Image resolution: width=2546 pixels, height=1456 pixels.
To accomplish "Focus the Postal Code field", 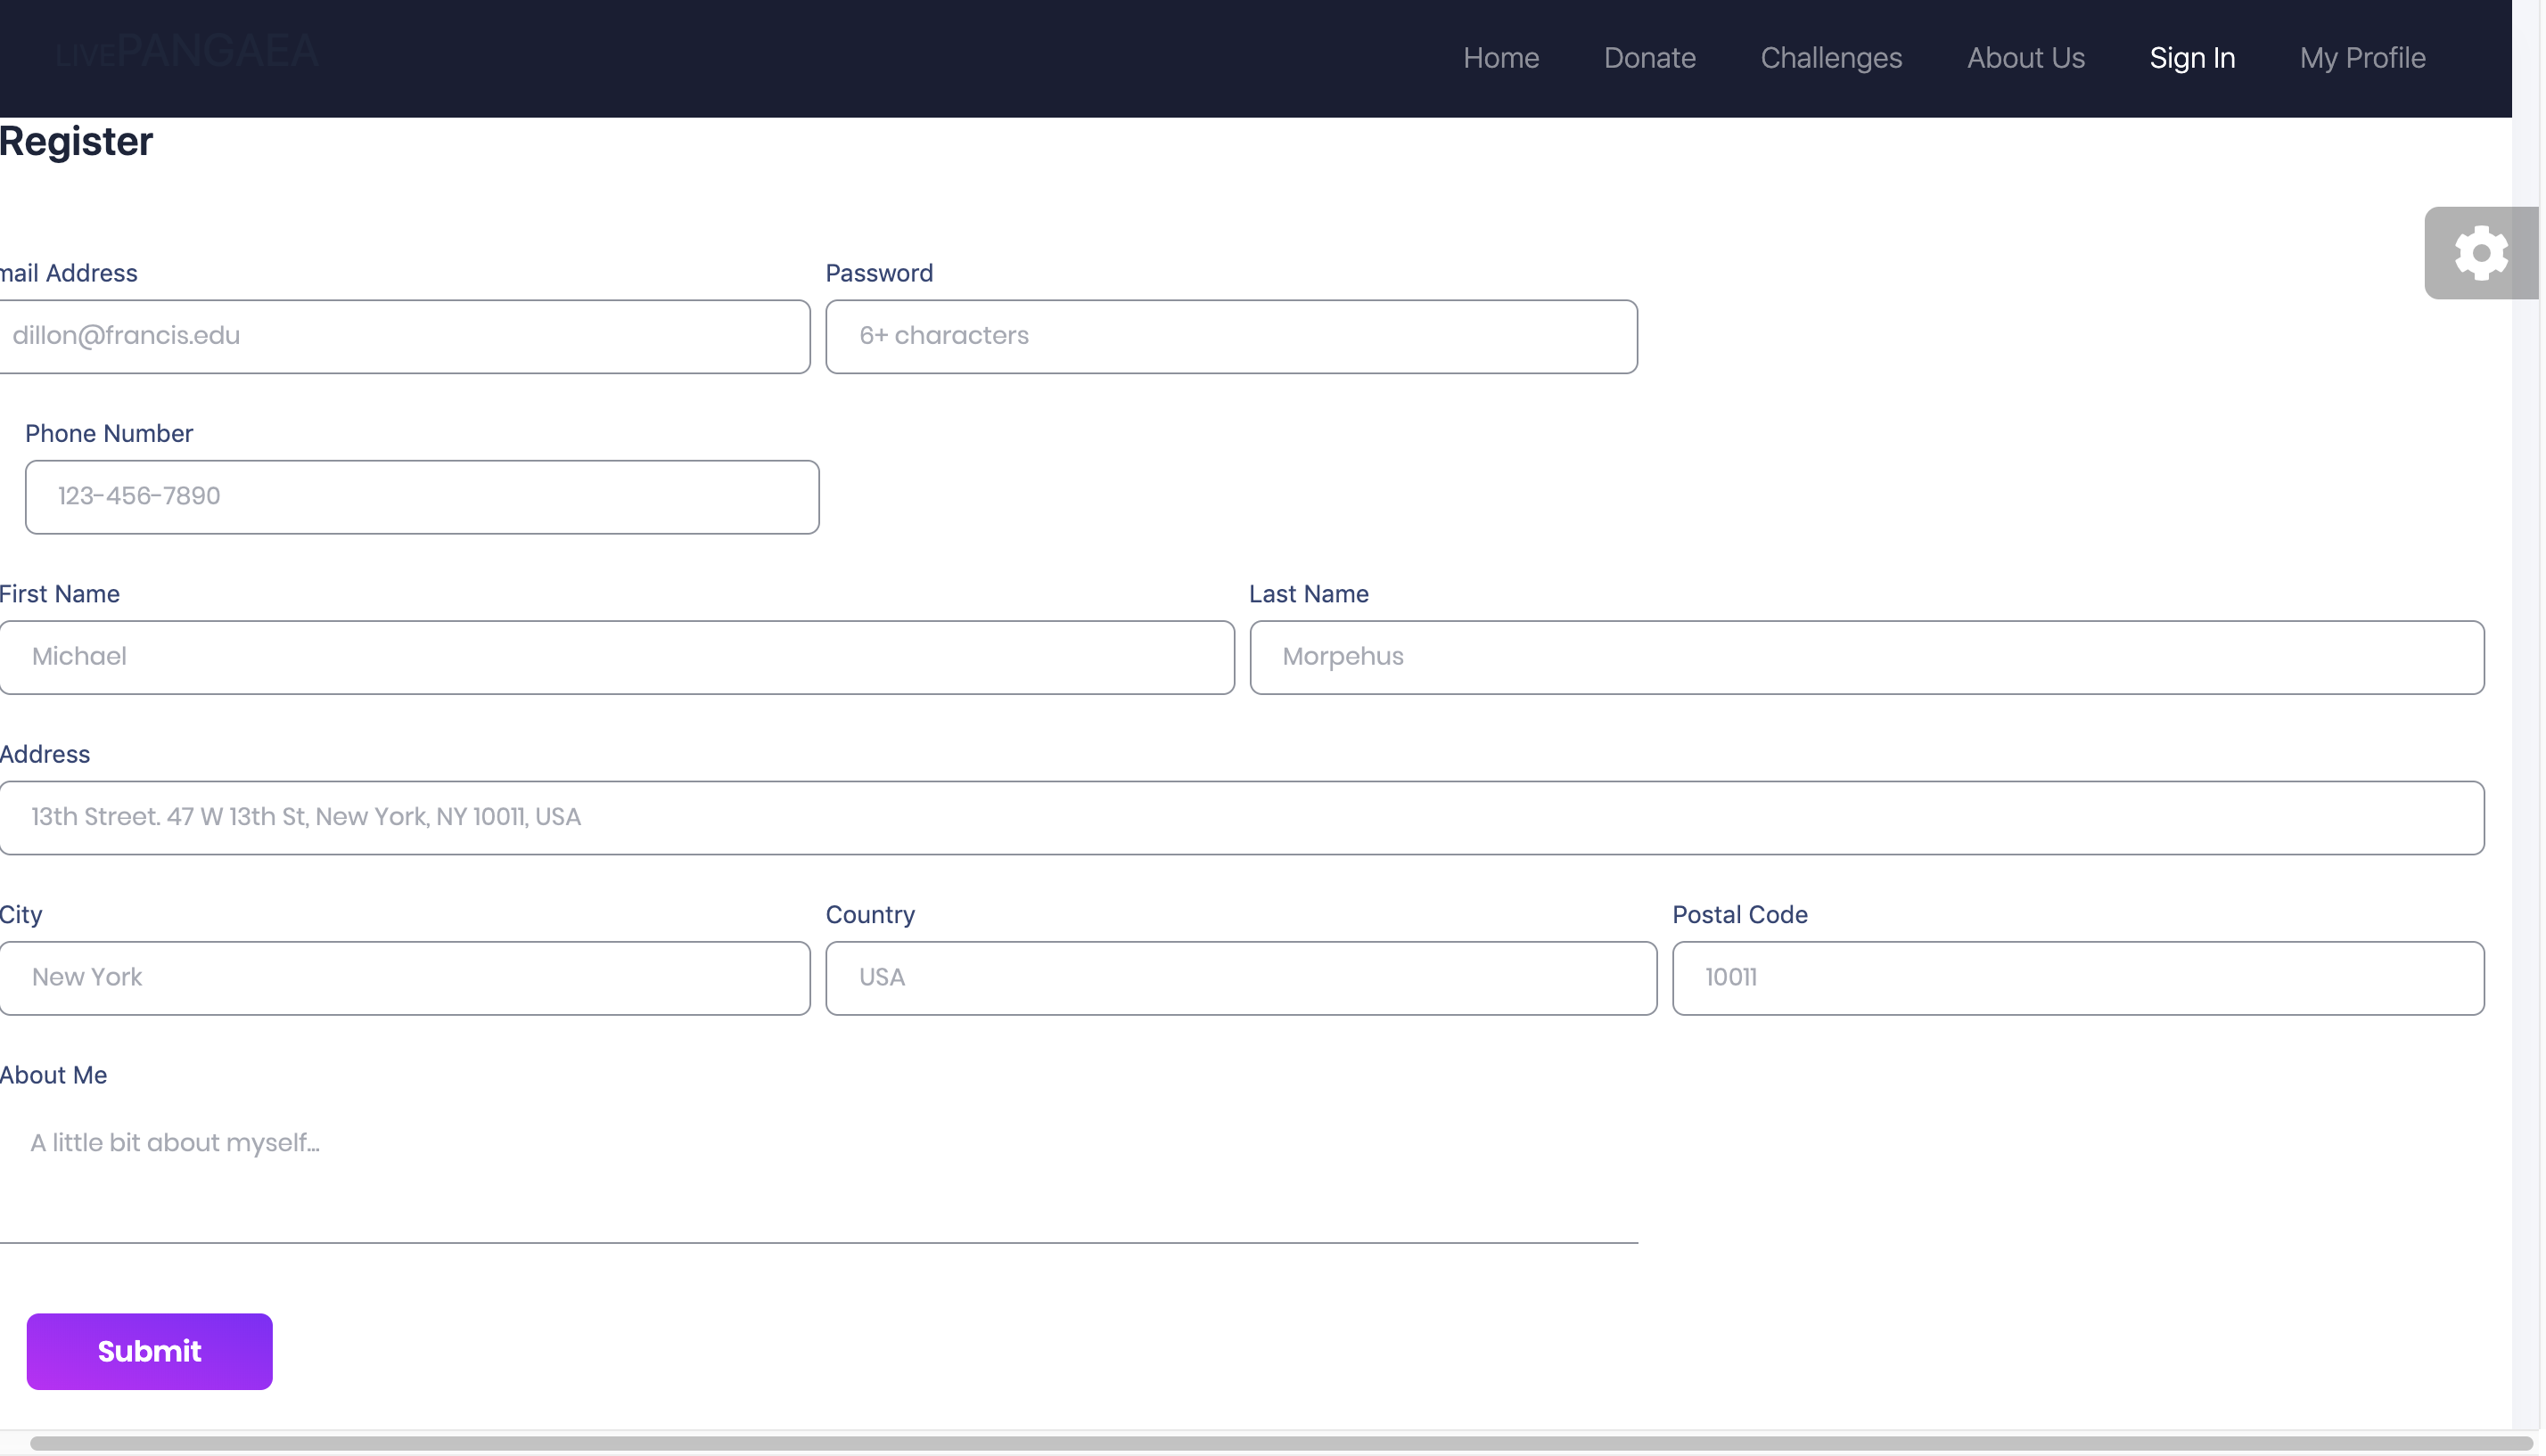I will [x=2077, y=977].
